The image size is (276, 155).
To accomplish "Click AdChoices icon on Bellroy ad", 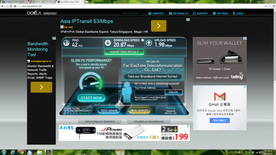I will 245,38.
